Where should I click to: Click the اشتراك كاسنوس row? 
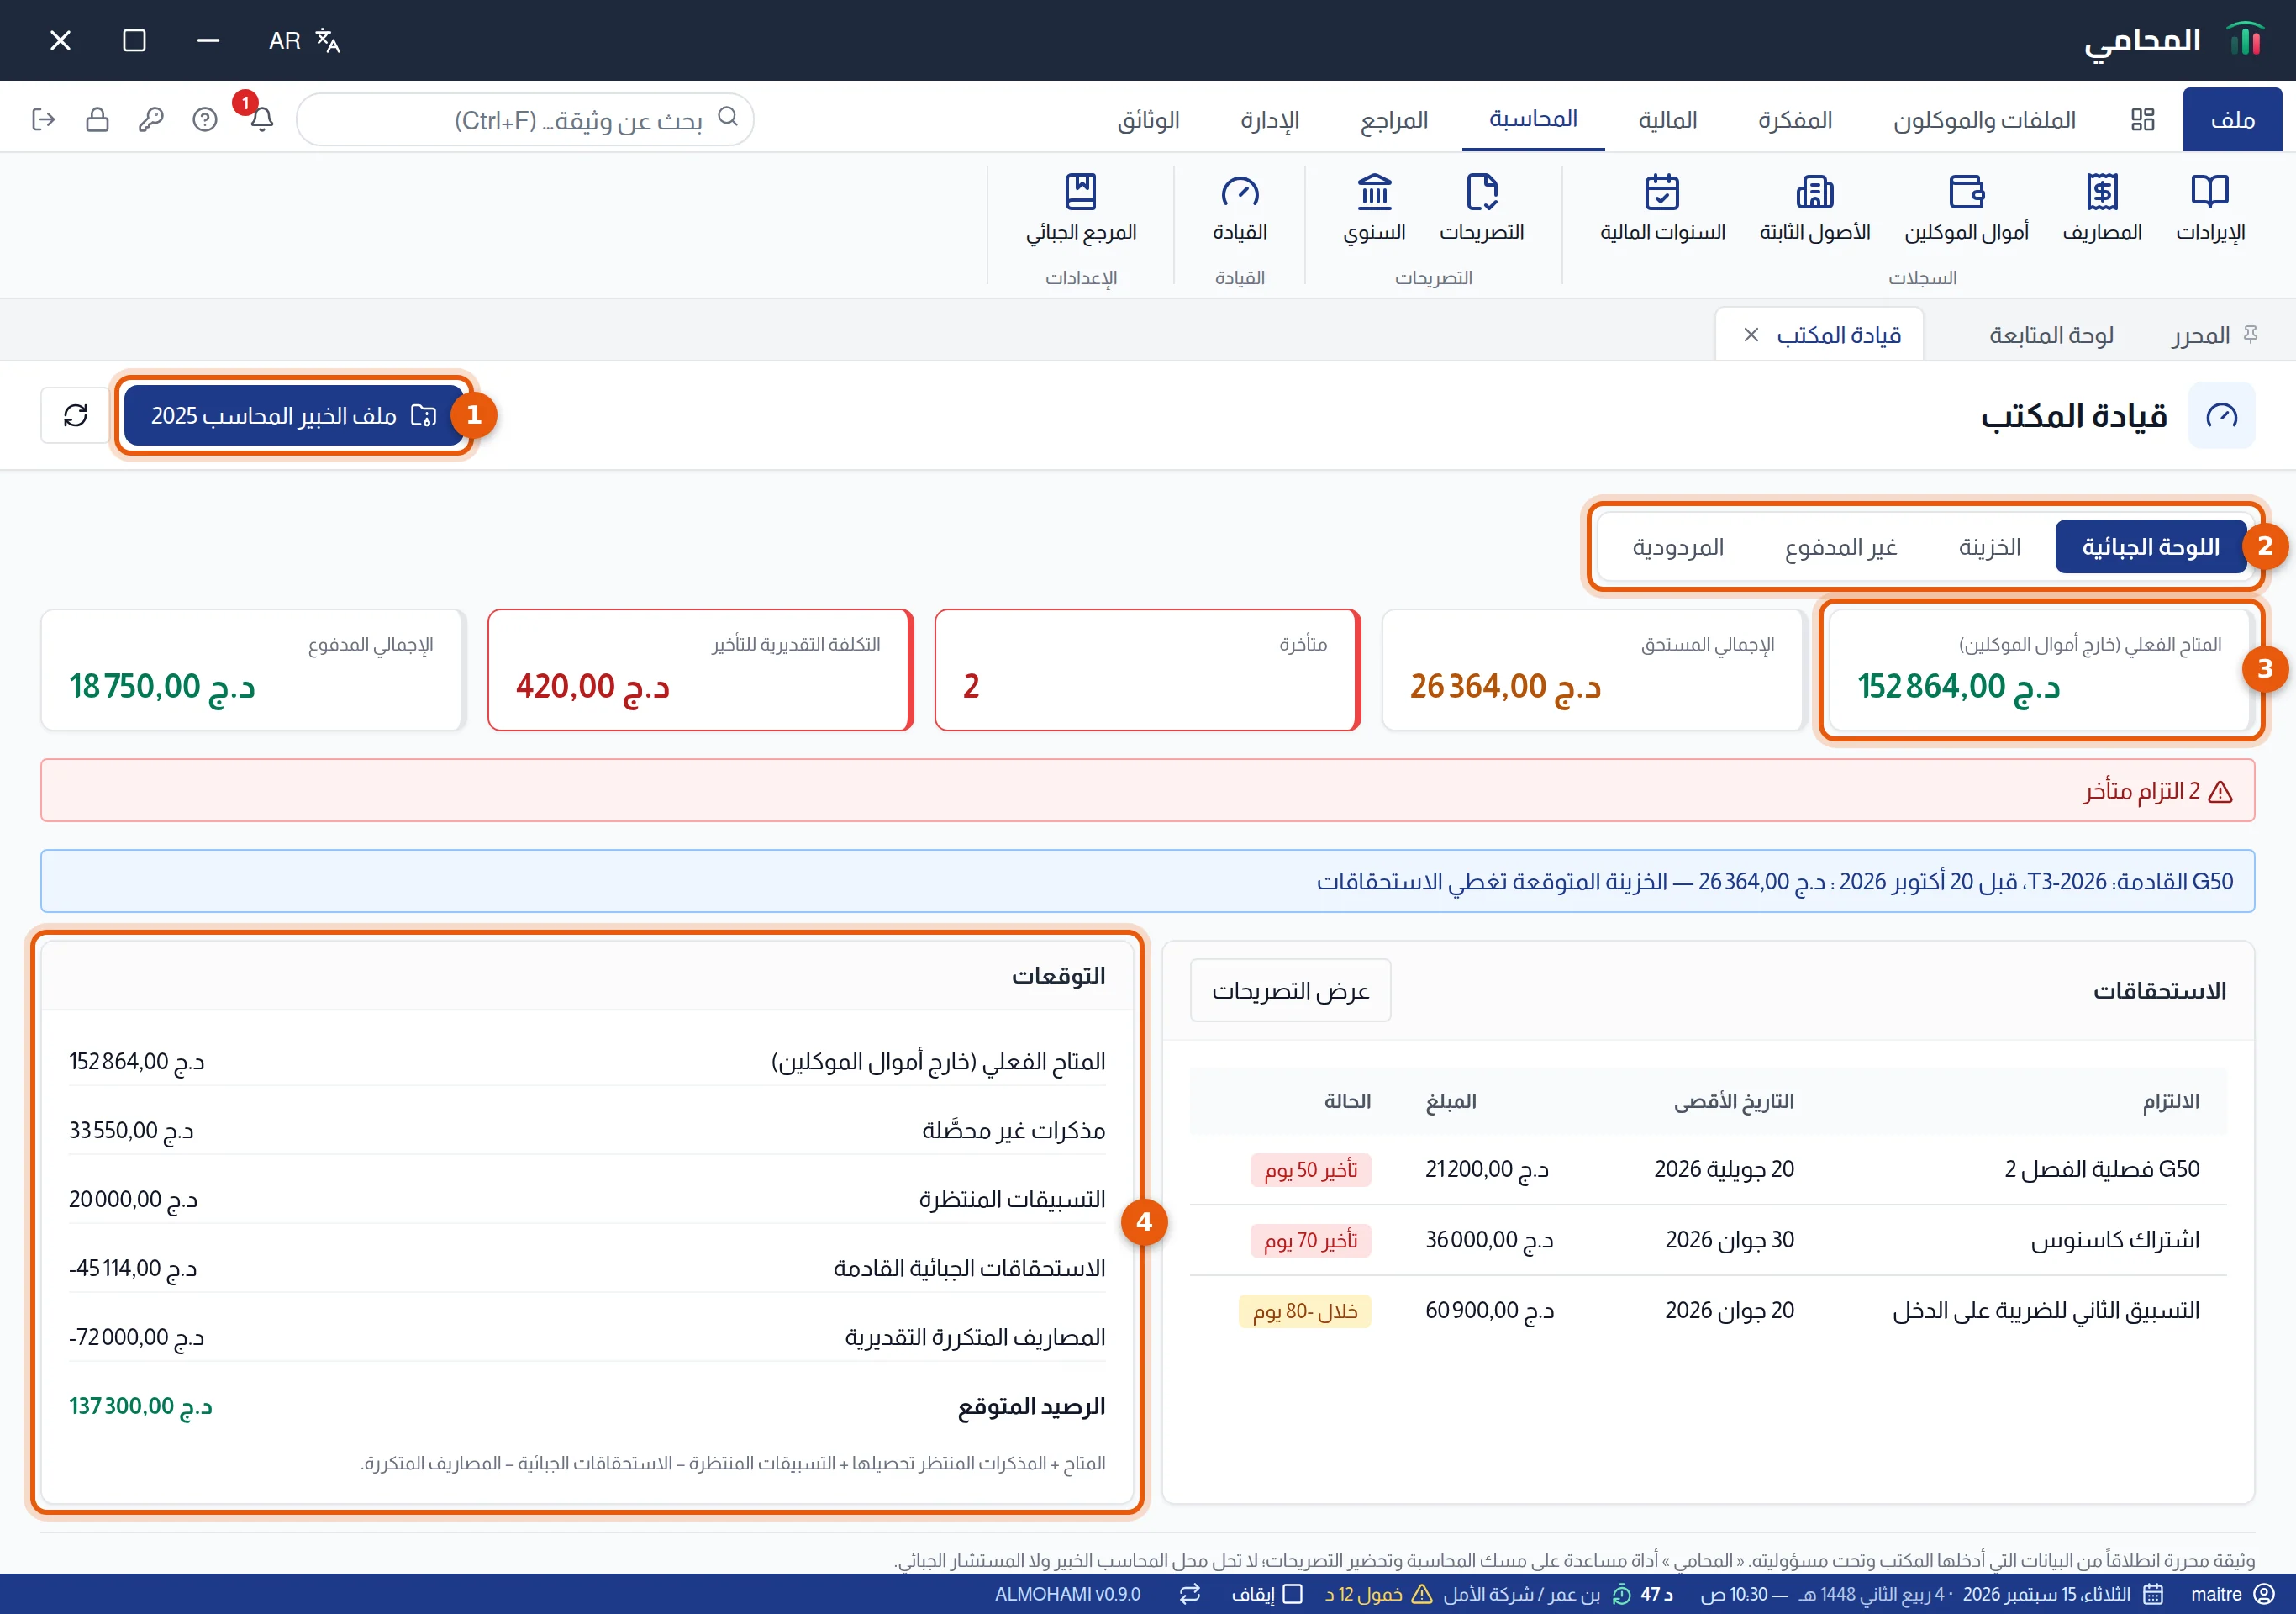[x=1708, y=1240]
